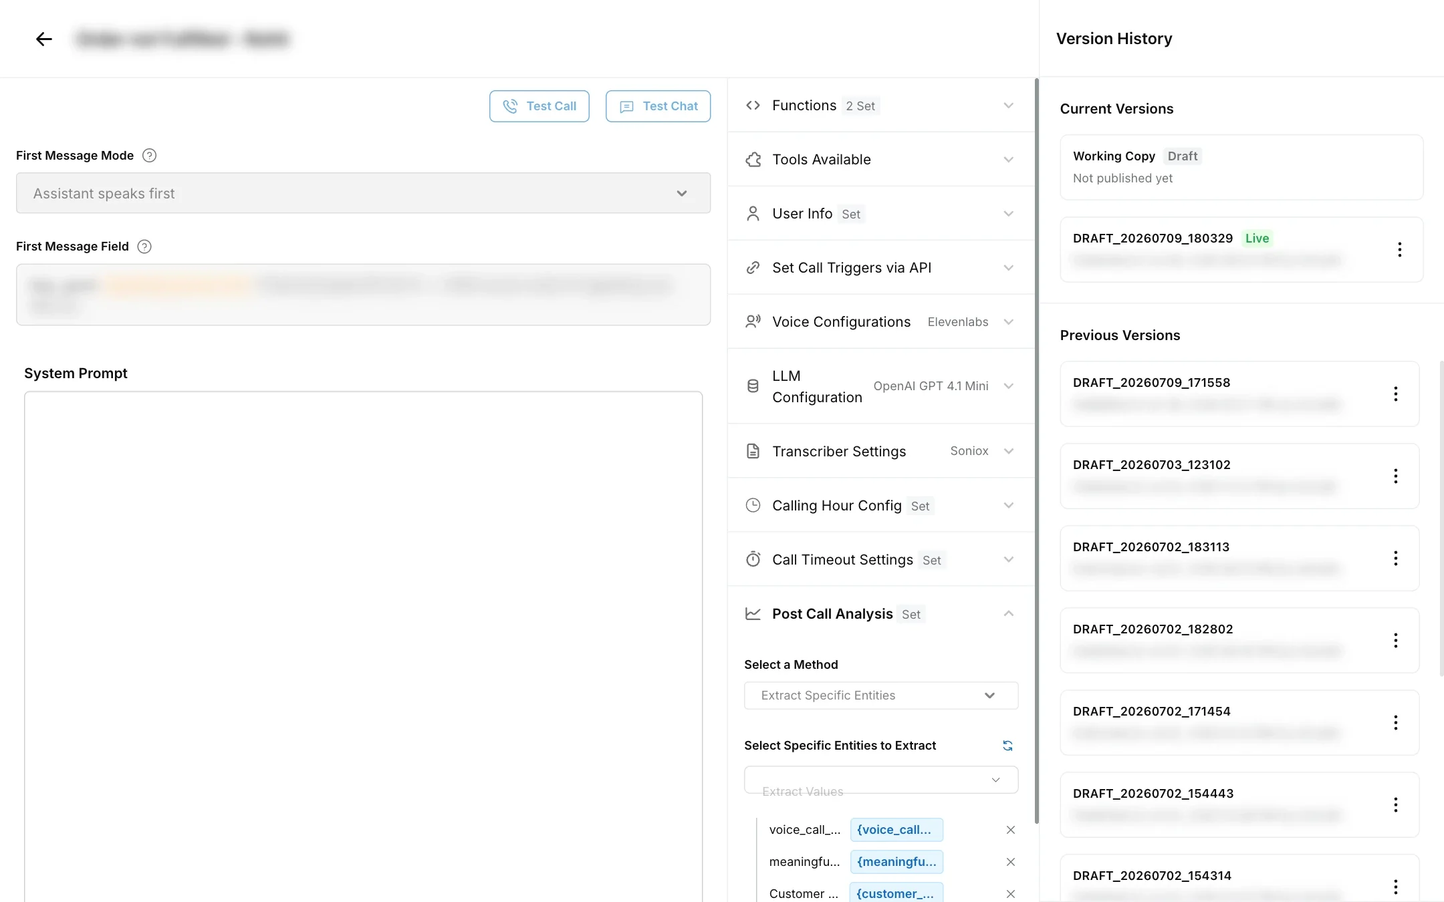Open options for DRAFT_20260709_180329

(x=1399, y=250)
